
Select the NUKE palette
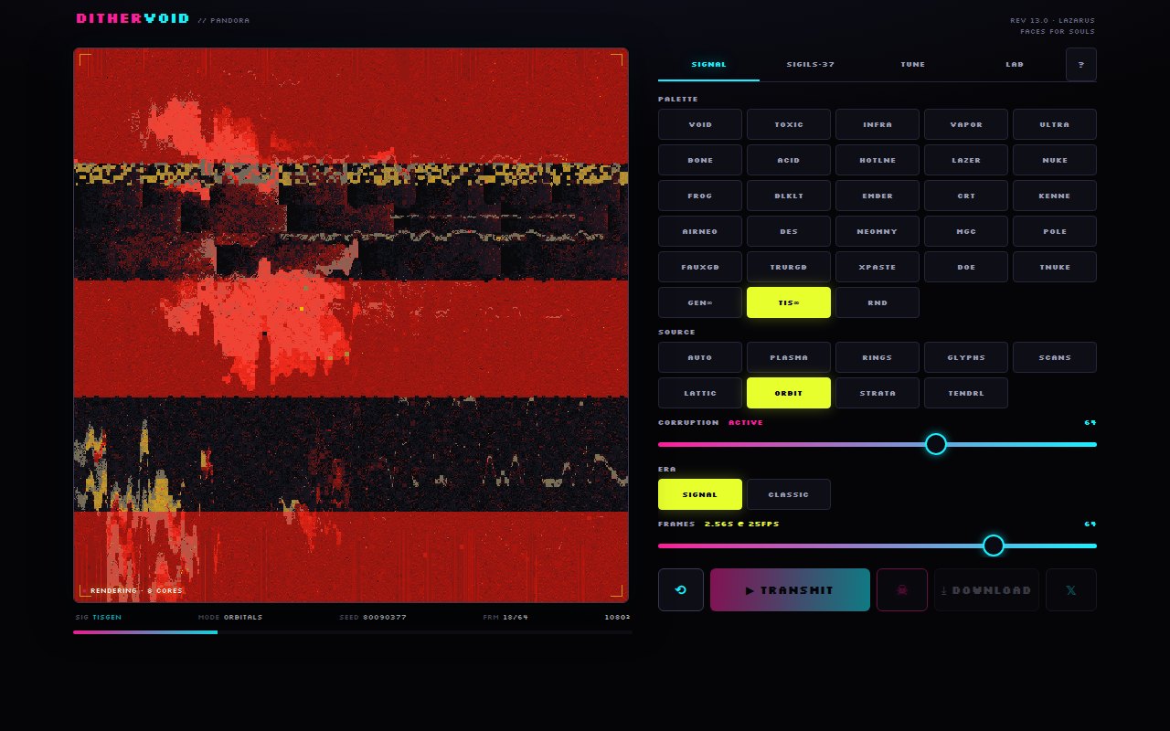[x=1055, y=160]
